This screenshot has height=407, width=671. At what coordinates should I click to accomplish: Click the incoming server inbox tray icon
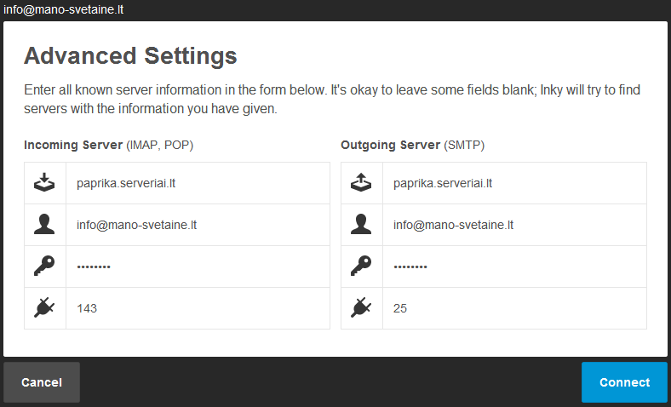[44, 183]
